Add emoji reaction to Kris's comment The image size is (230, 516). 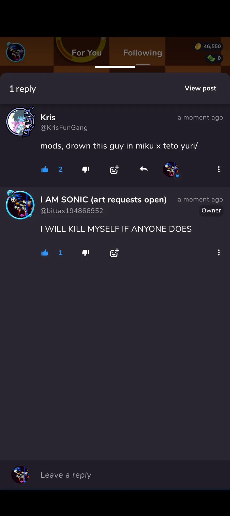(114, 169)
